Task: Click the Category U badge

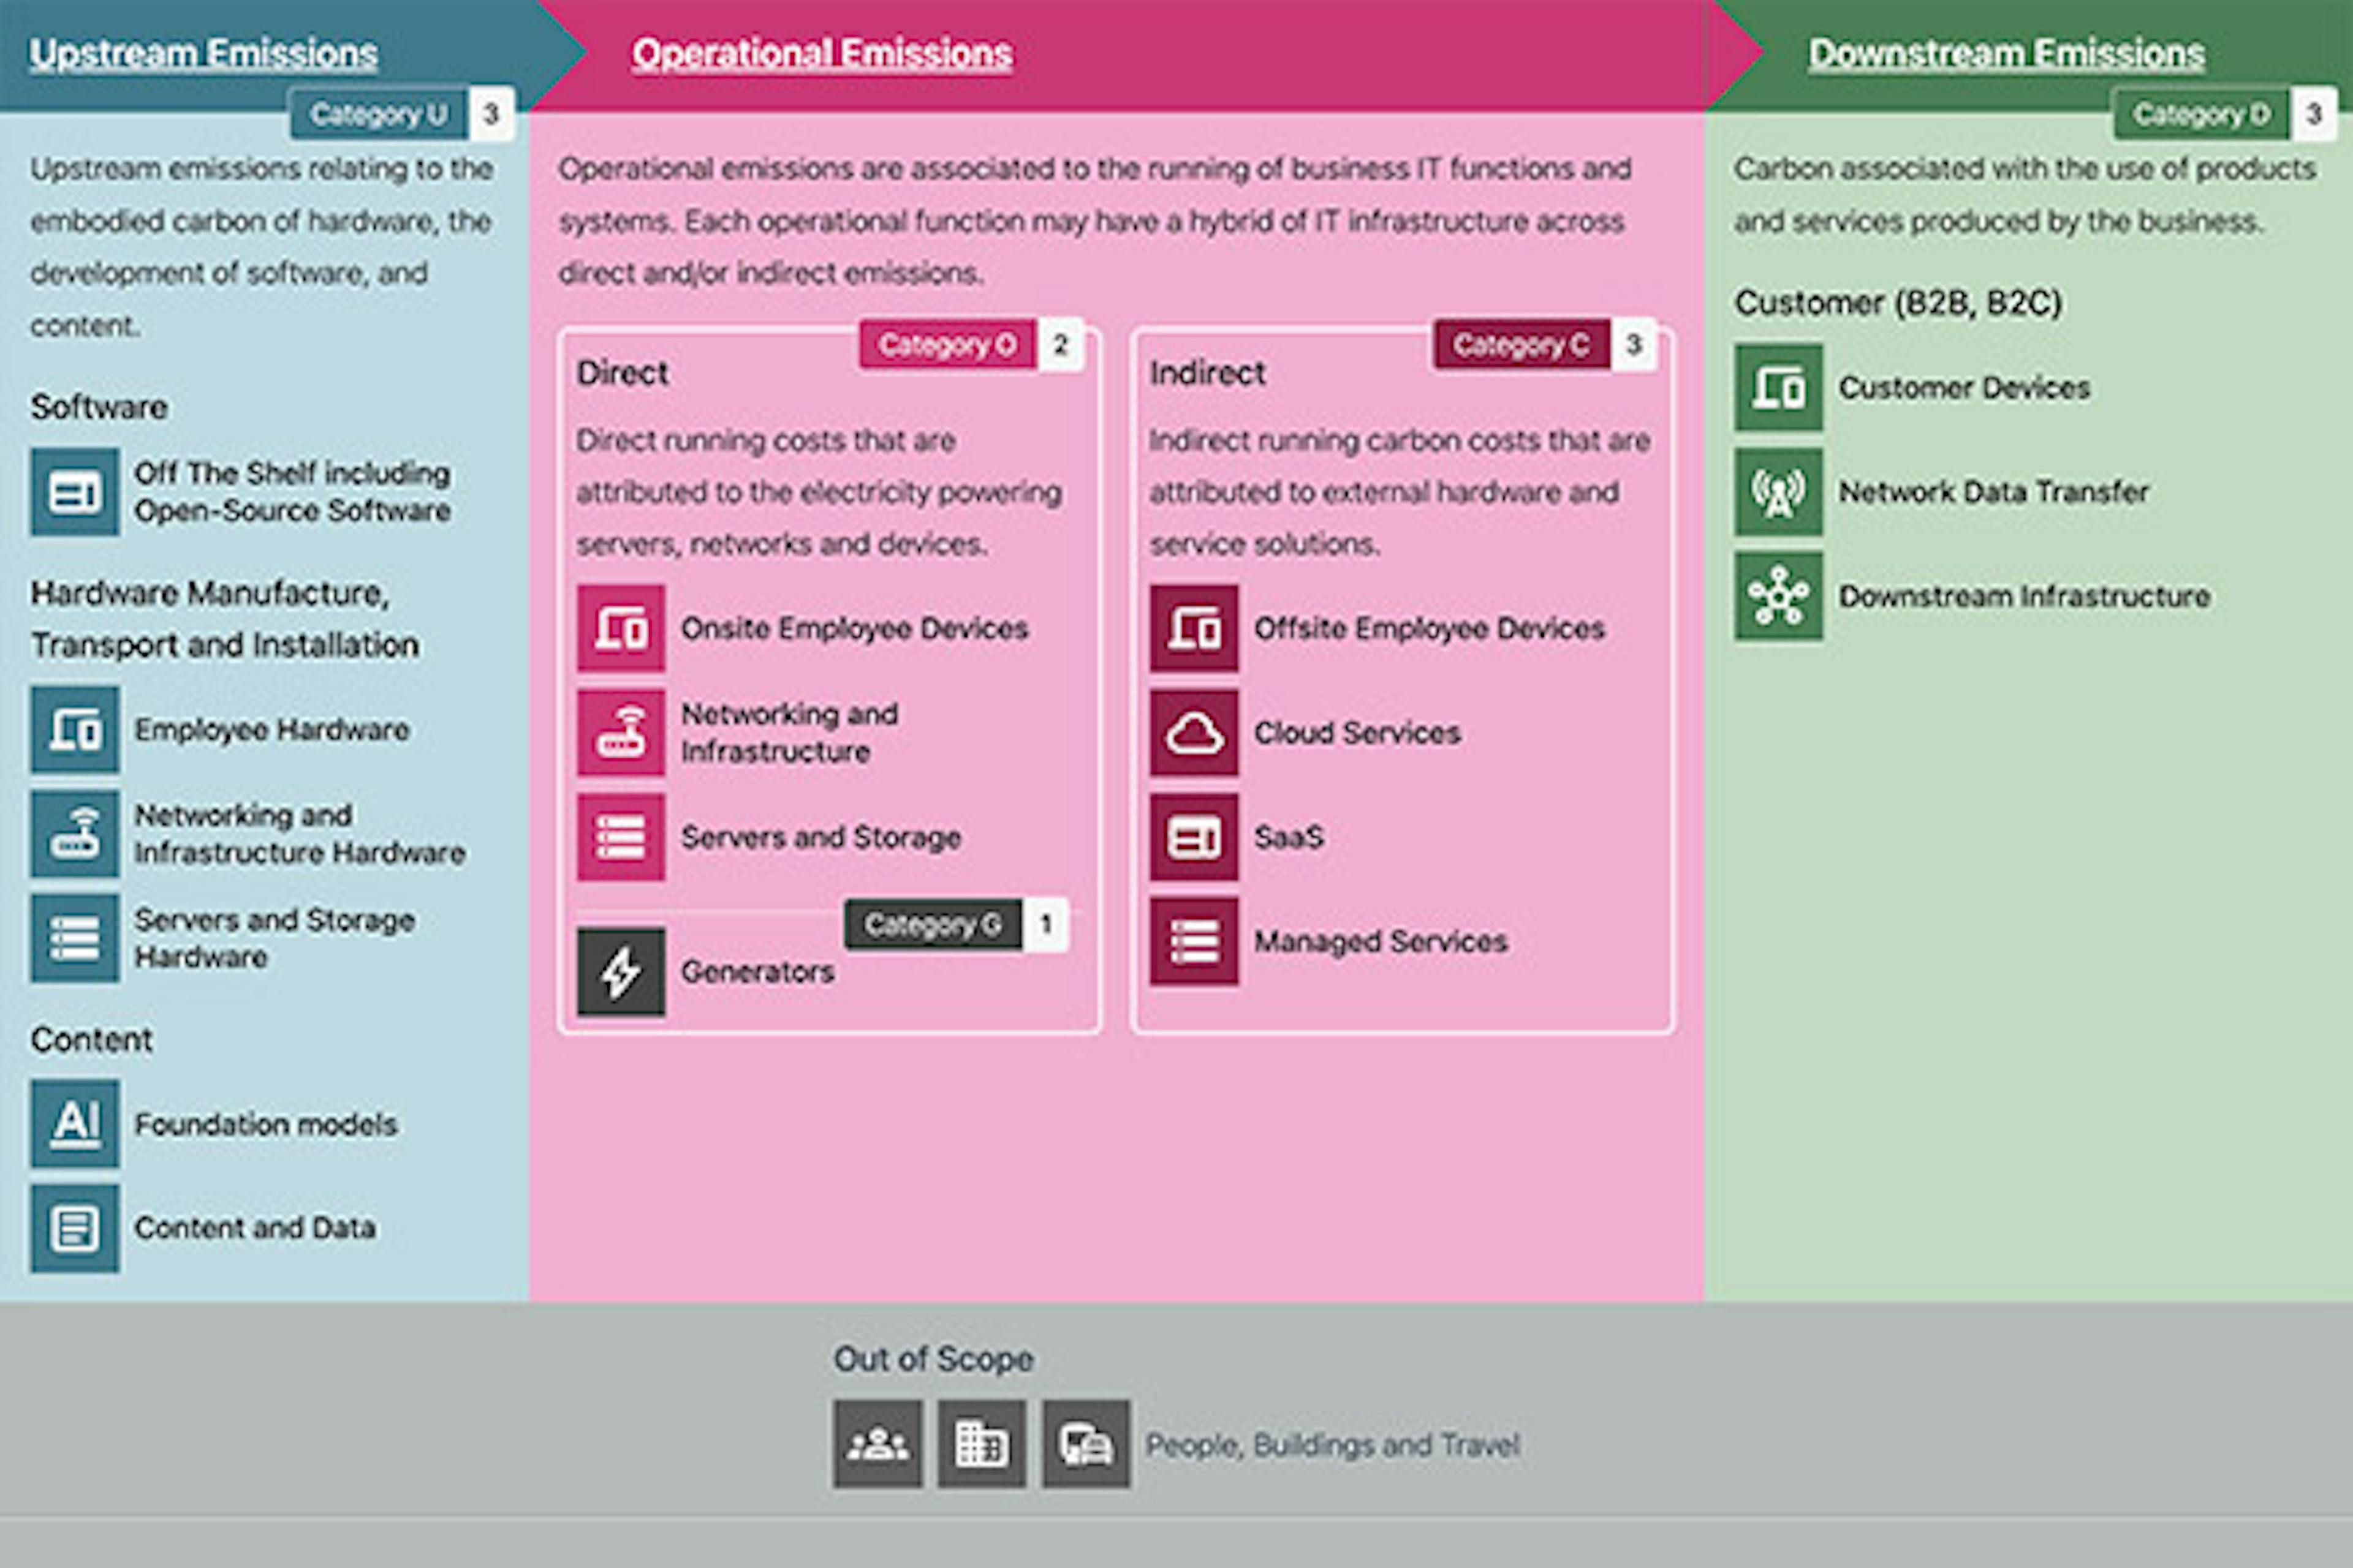Action: pos(379,115)
